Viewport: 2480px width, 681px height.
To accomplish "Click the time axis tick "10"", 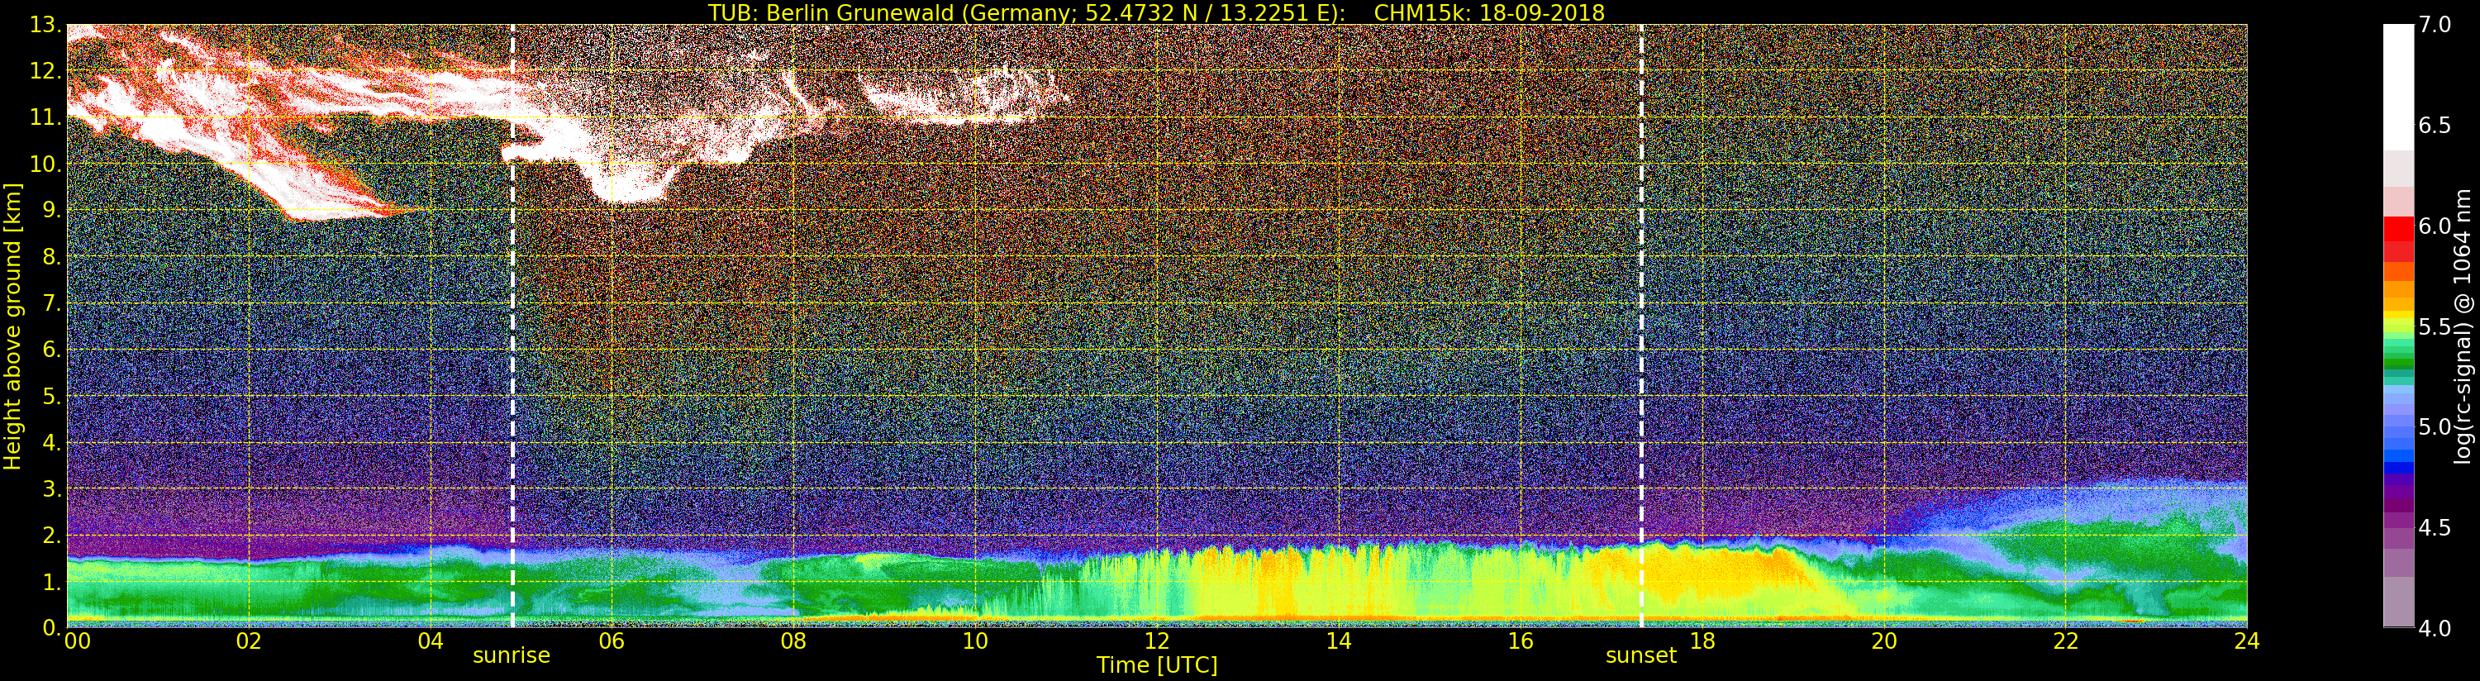I will 975,642.
